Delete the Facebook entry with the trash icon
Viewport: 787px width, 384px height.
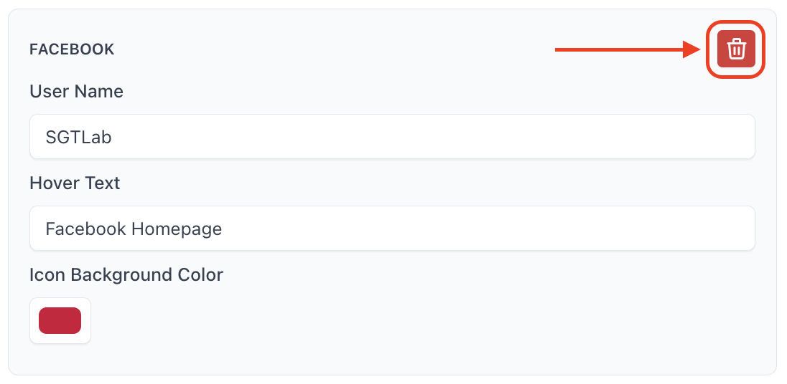coord(736,49)
